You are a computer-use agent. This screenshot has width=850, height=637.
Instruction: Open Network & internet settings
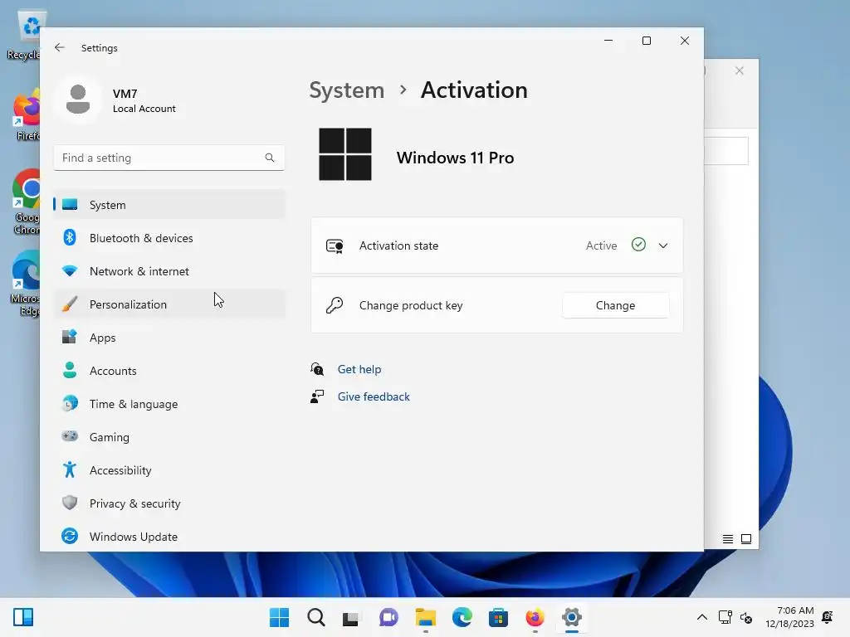(169, 271)
